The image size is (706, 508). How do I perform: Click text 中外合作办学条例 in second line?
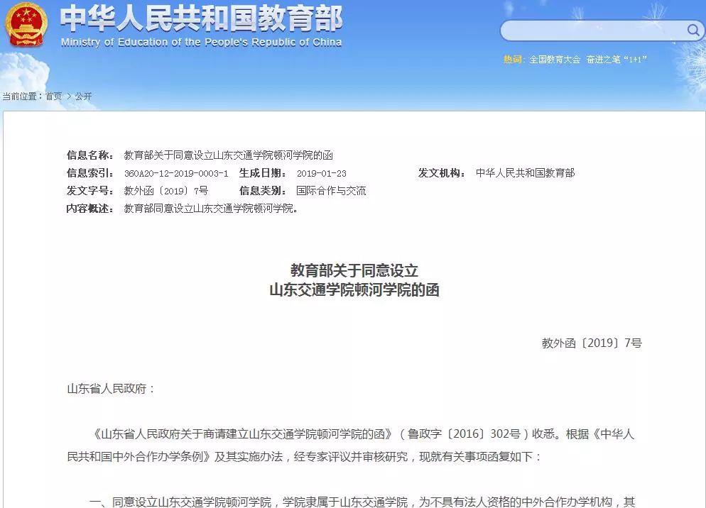point(158,457)
